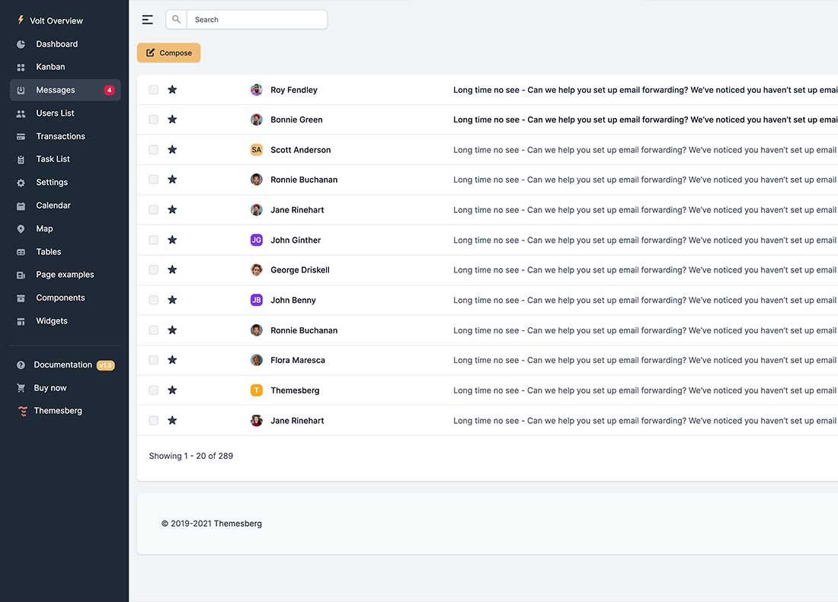Open the Messages menu item
The width and height of the screenshot is (838, 602).
(x=56, y=90)
